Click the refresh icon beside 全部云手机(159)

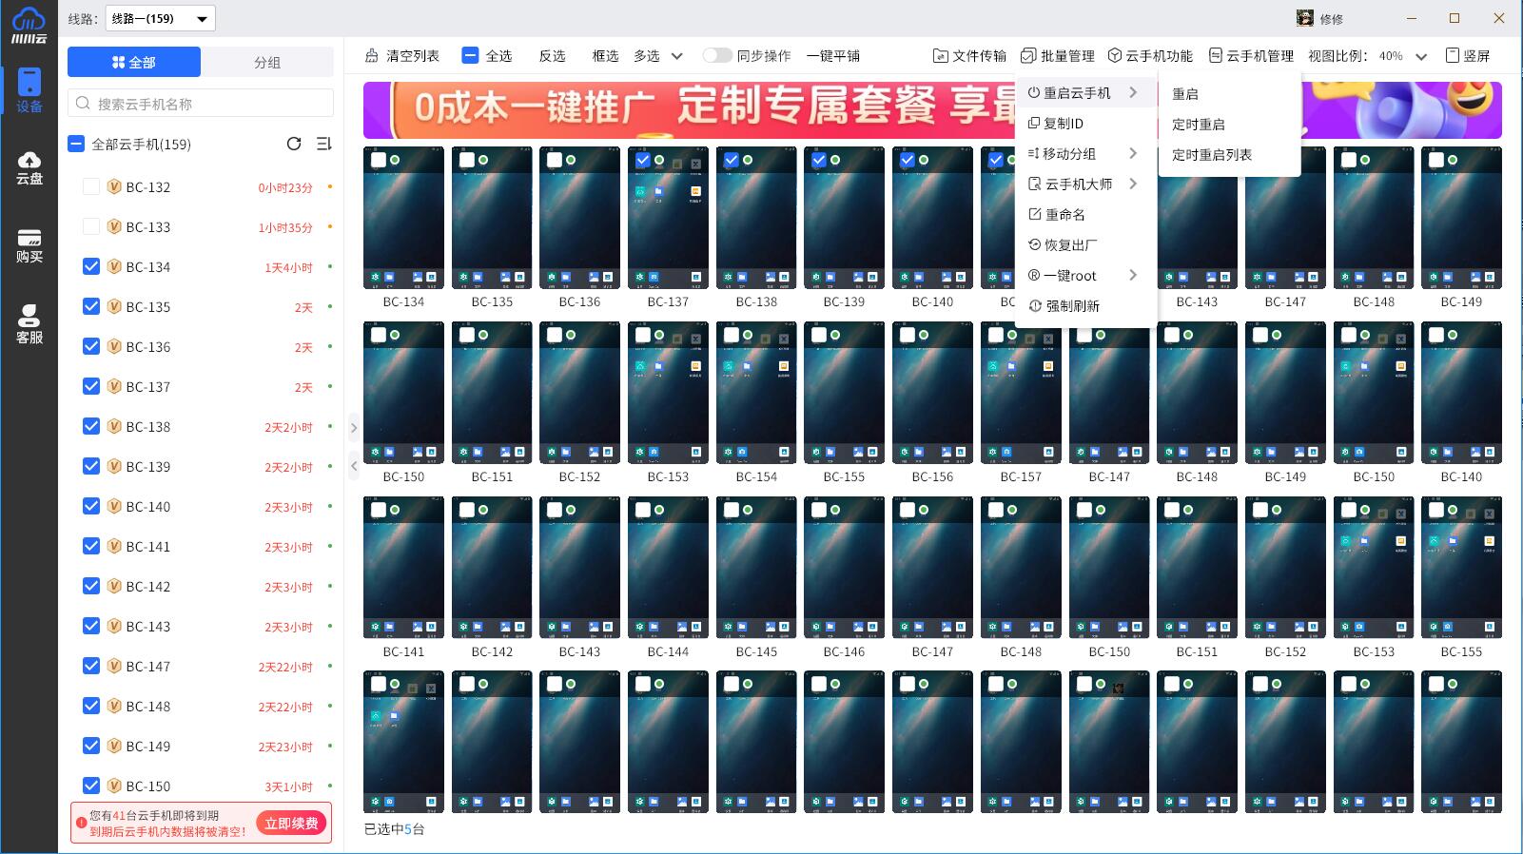click(294, 144)
